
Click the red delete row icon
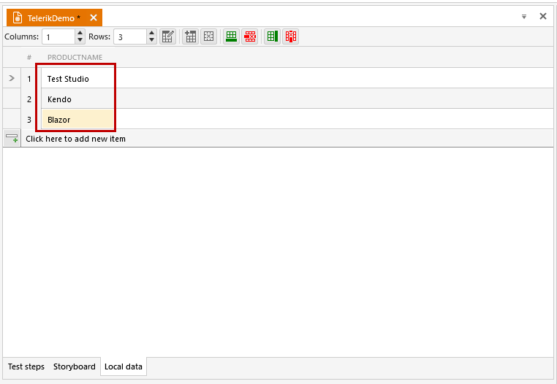click(x=250, y=37)
